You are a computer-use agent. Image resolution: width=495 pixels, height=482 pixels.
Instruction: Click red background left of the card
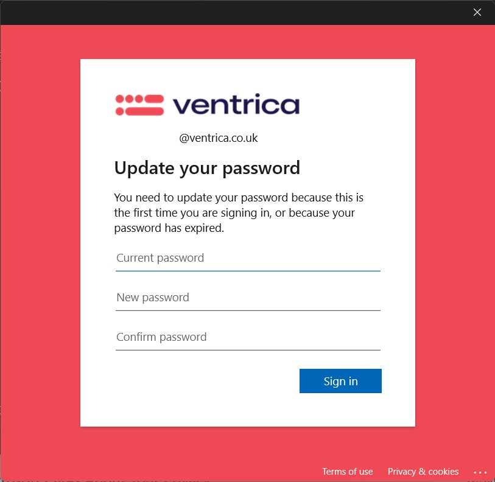coord(40,243)
